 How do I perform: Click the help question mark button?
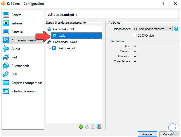coord(163,3)
